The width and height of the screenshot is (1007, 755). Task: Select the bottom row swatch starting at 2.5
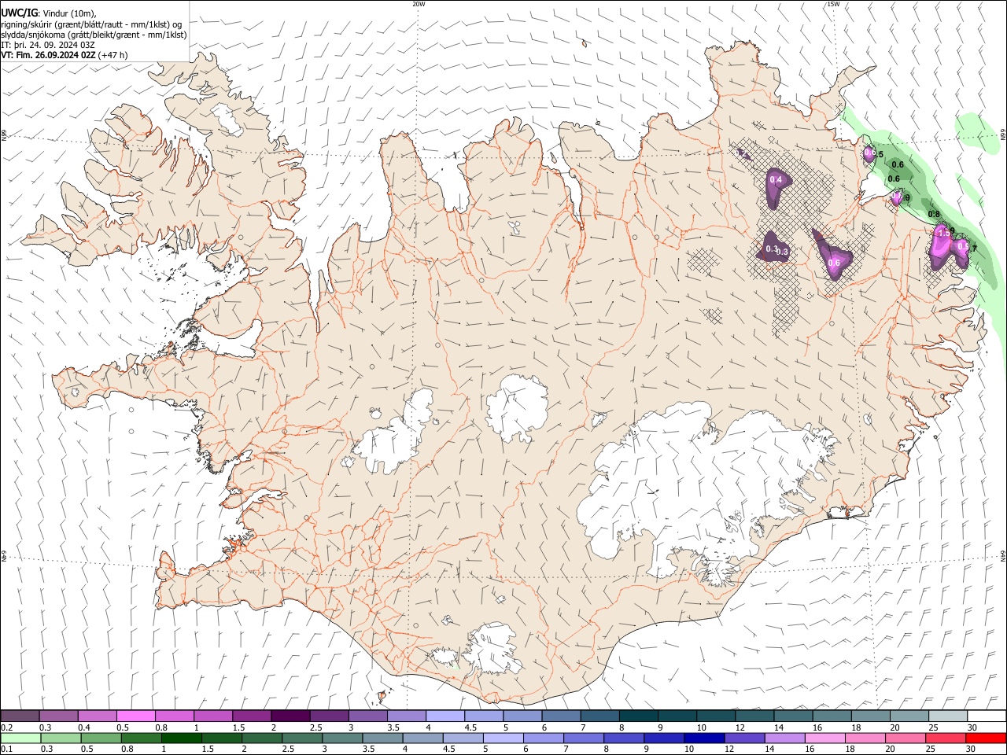303,738
